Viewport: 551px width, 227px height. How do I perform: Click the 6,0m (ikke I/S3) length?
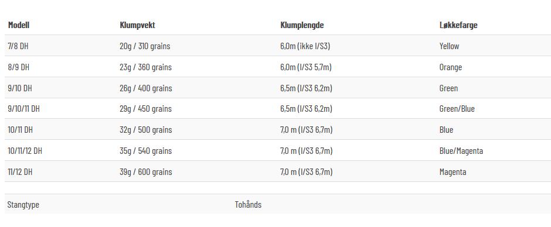(x=305, y=46)
